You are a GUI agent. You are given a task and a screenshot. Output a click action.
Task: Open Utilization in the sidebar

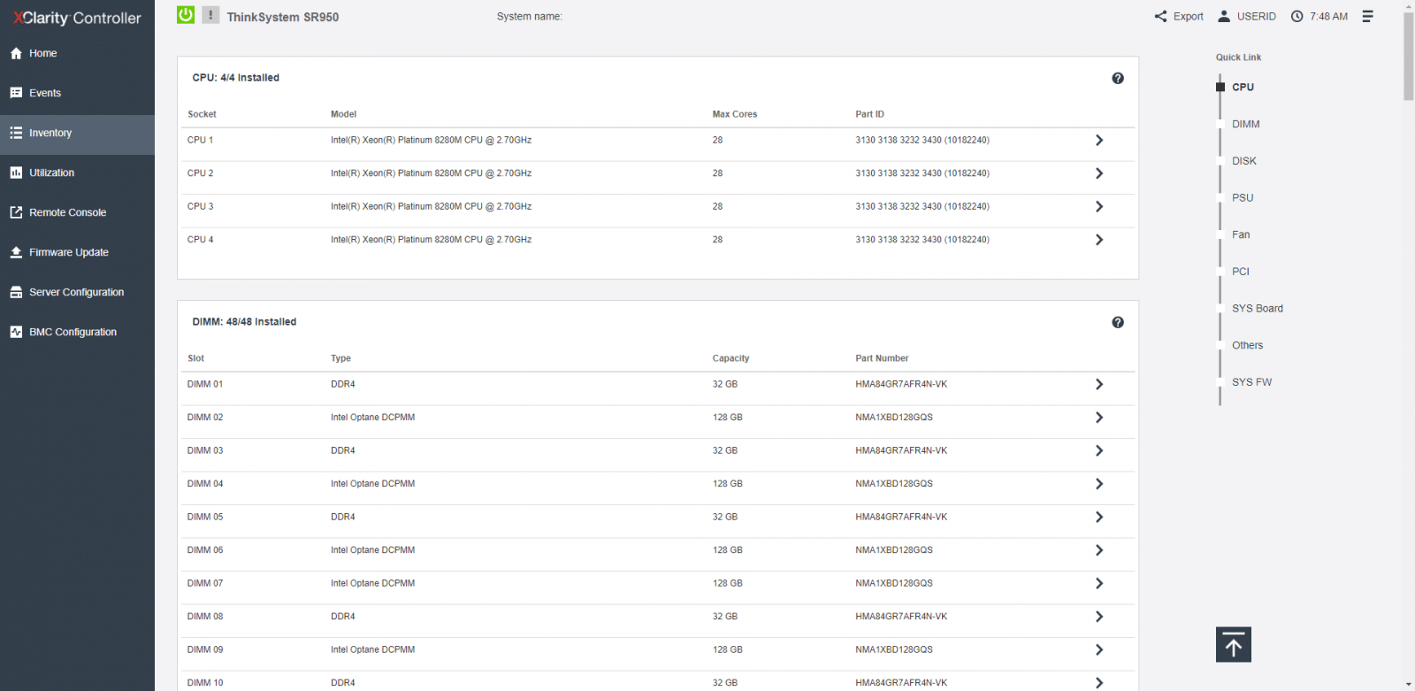point(77,173)
